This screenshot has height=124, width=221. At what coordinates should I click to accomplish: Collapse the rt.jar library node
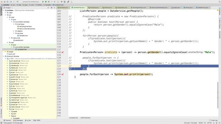(x=8, y=109)
